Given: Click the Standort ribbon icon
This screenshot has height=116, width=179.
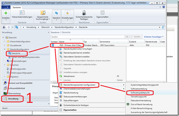Looking at the screenshot, I should coord(56,13).
